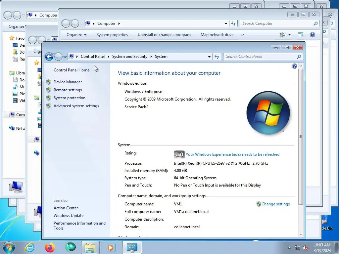Expand arrow after Control Panel breadcrumb
Screen dimensions: 339x254
(108, 57)
